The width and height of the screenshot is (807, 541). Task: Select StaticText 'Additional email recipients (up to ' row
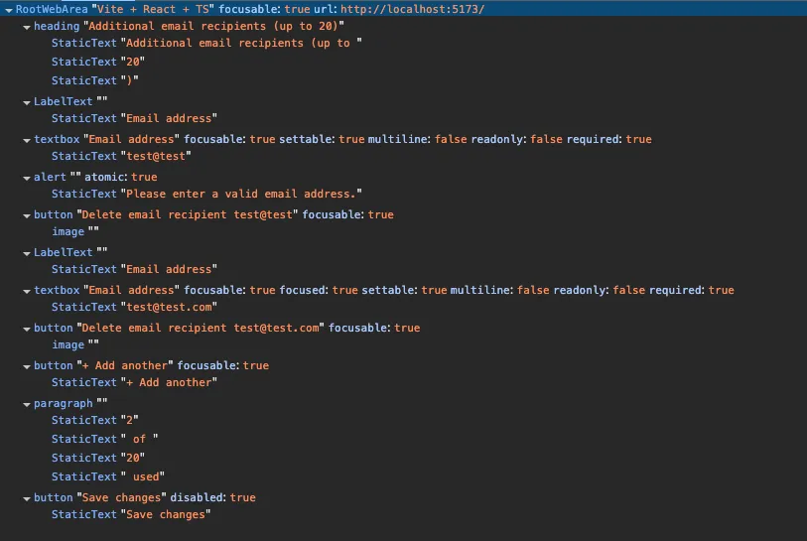click(x=403, y=44)
